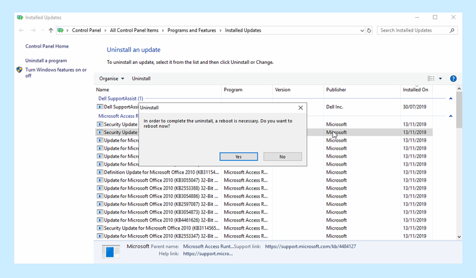476x278 pixels.
Task: Refresh the Installed Updates list
Action: [369, 30]
